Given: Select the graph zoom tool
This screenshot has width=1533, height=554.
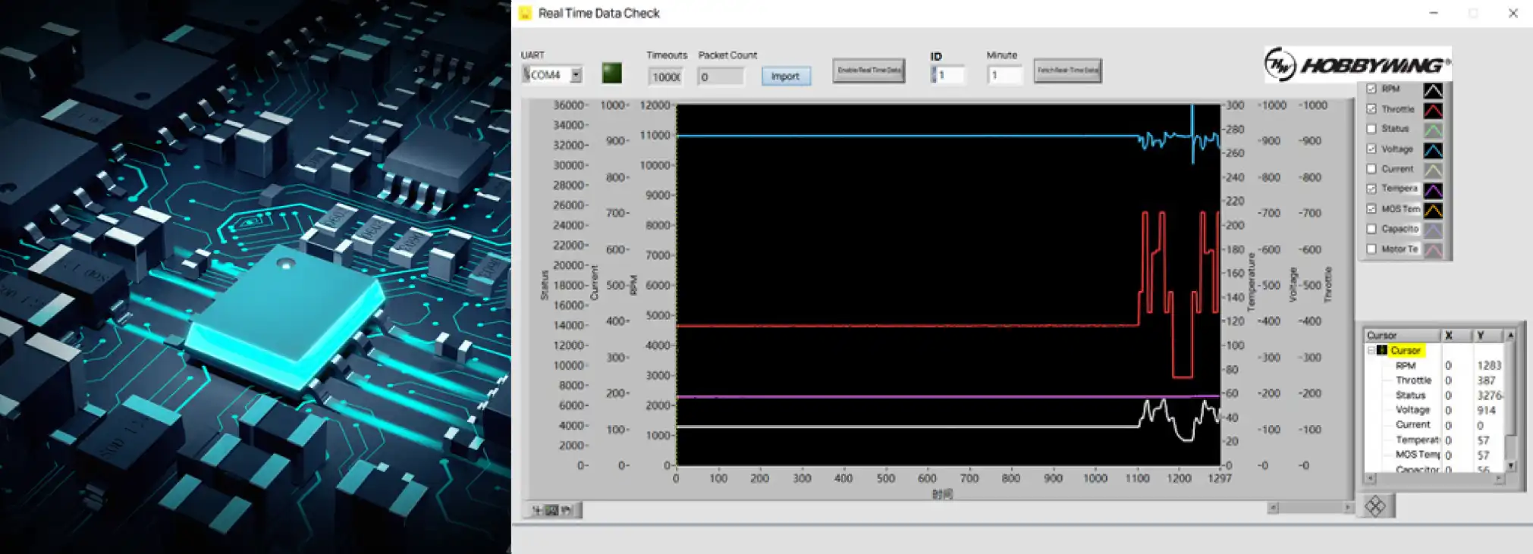Looking at the screenshot, I should pos(551,510).
